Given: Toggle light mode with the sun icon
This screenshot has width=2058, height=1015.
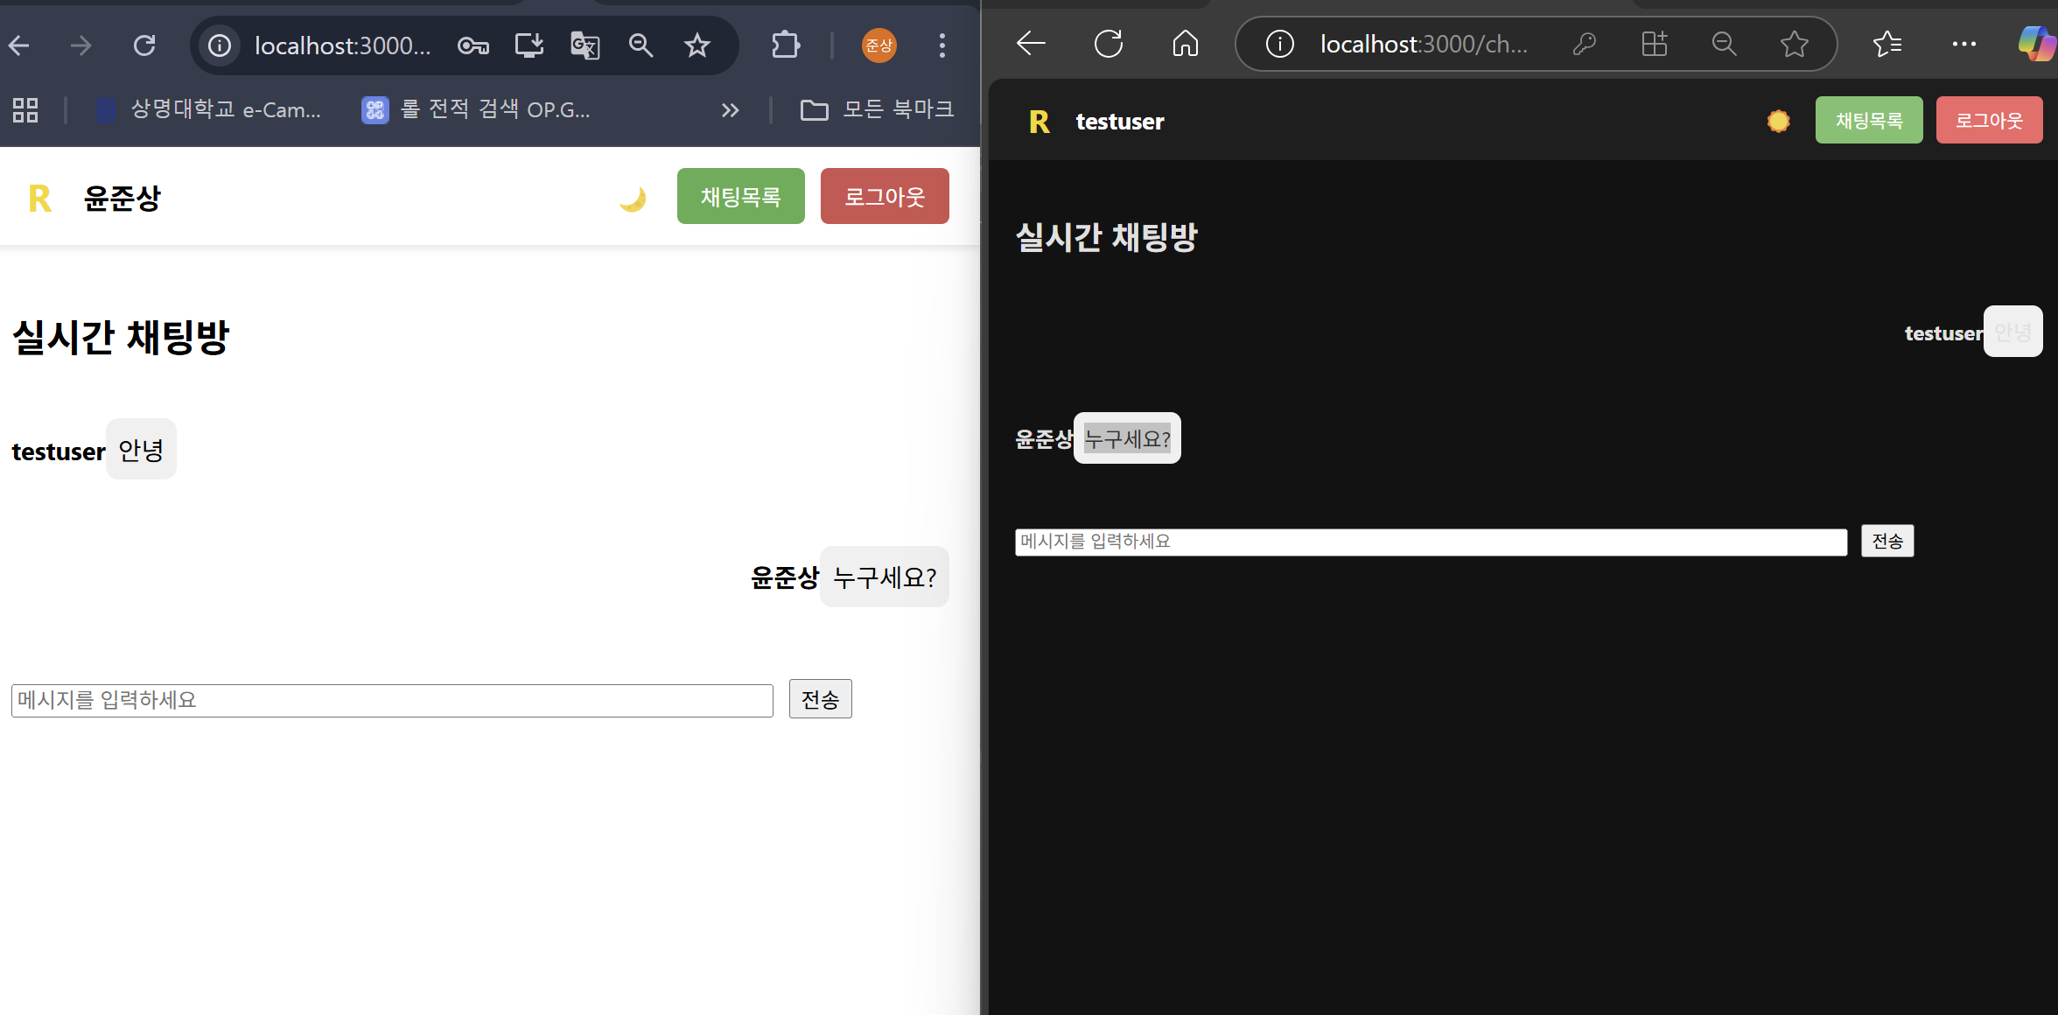Looking at the screenshot, I should click(x=1778, y=121).
